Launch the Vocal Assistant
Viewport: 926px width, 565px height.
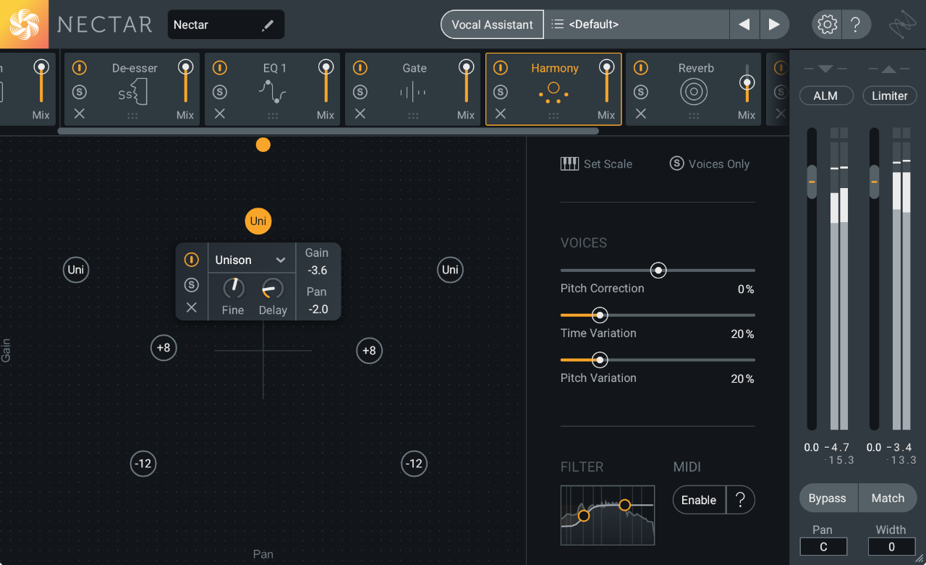(x=492, y=25)
